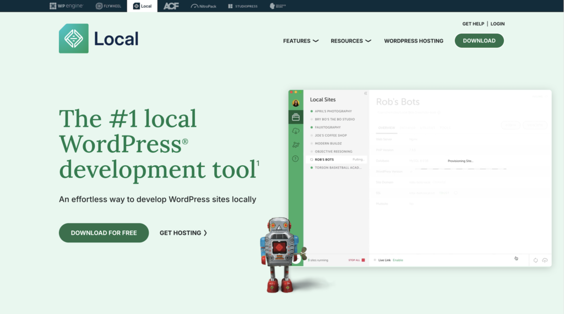Collapse the Local Sites panel chevrons
The image size is (564, 314).
[x=366, y=93]
